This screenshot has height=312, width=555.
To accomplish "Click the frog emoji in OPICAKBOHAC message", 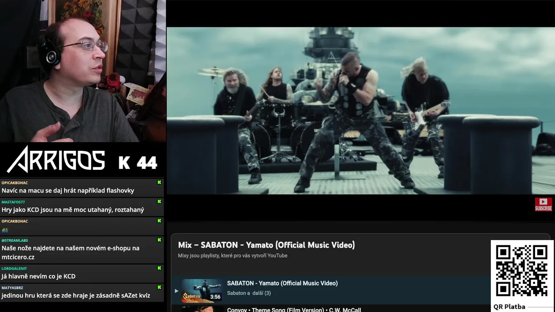I will pos(5,230).
